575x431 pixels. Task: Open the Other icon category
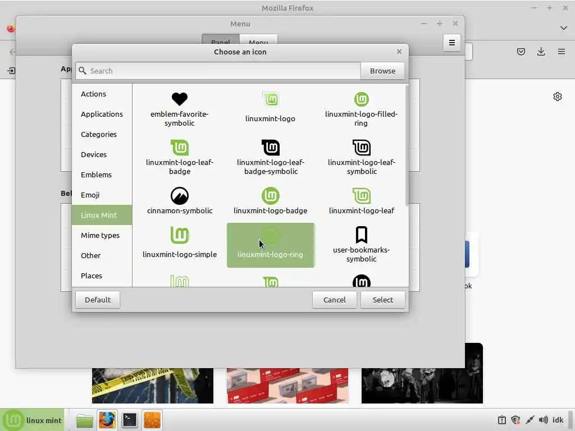102,255
